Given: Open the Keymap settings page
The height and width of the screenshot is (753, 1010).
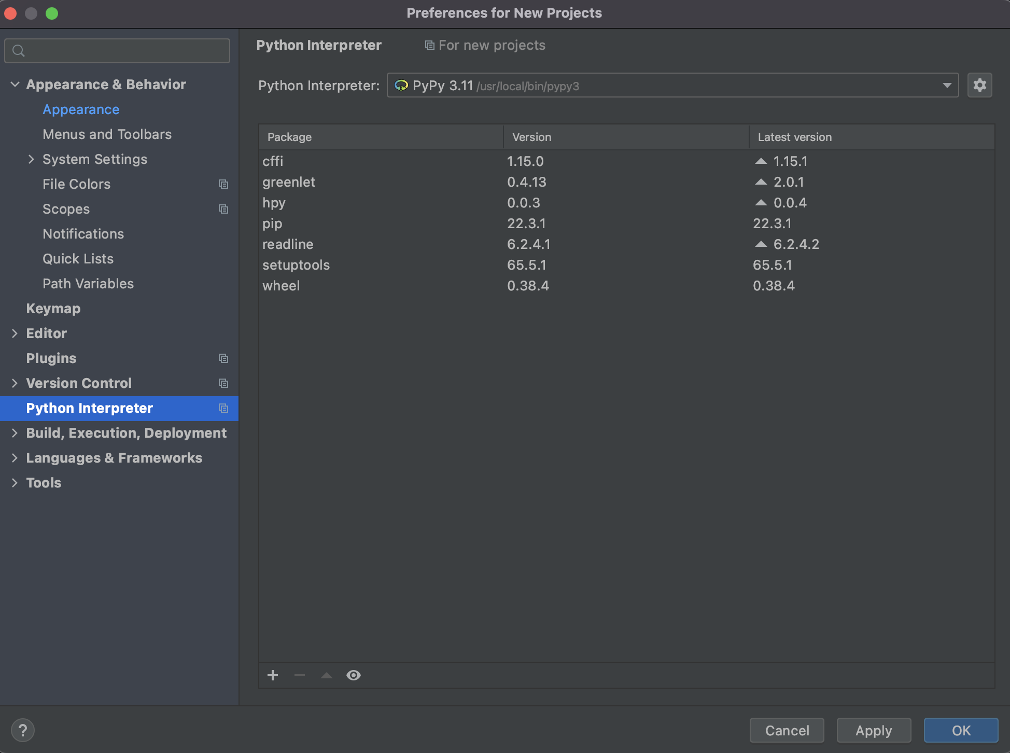Looking at the screenshot, I should 53,309.
